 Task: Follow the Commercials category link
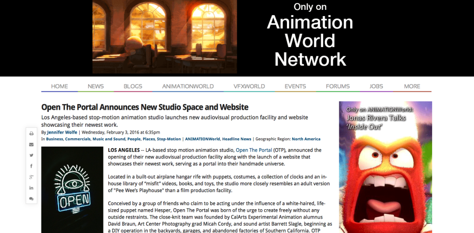click(x=78, y=139)
